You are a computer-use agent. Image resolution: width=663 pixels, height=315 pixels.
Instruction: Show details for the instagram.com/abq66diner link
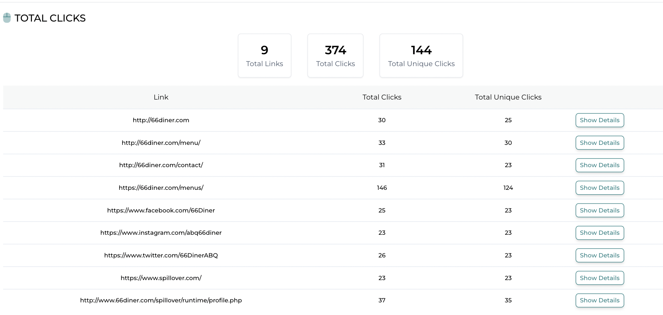[x=600, y=233]
